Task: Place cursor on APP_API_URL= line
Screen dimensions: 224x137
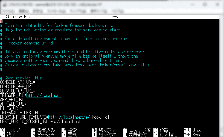Action: point(13,100)
